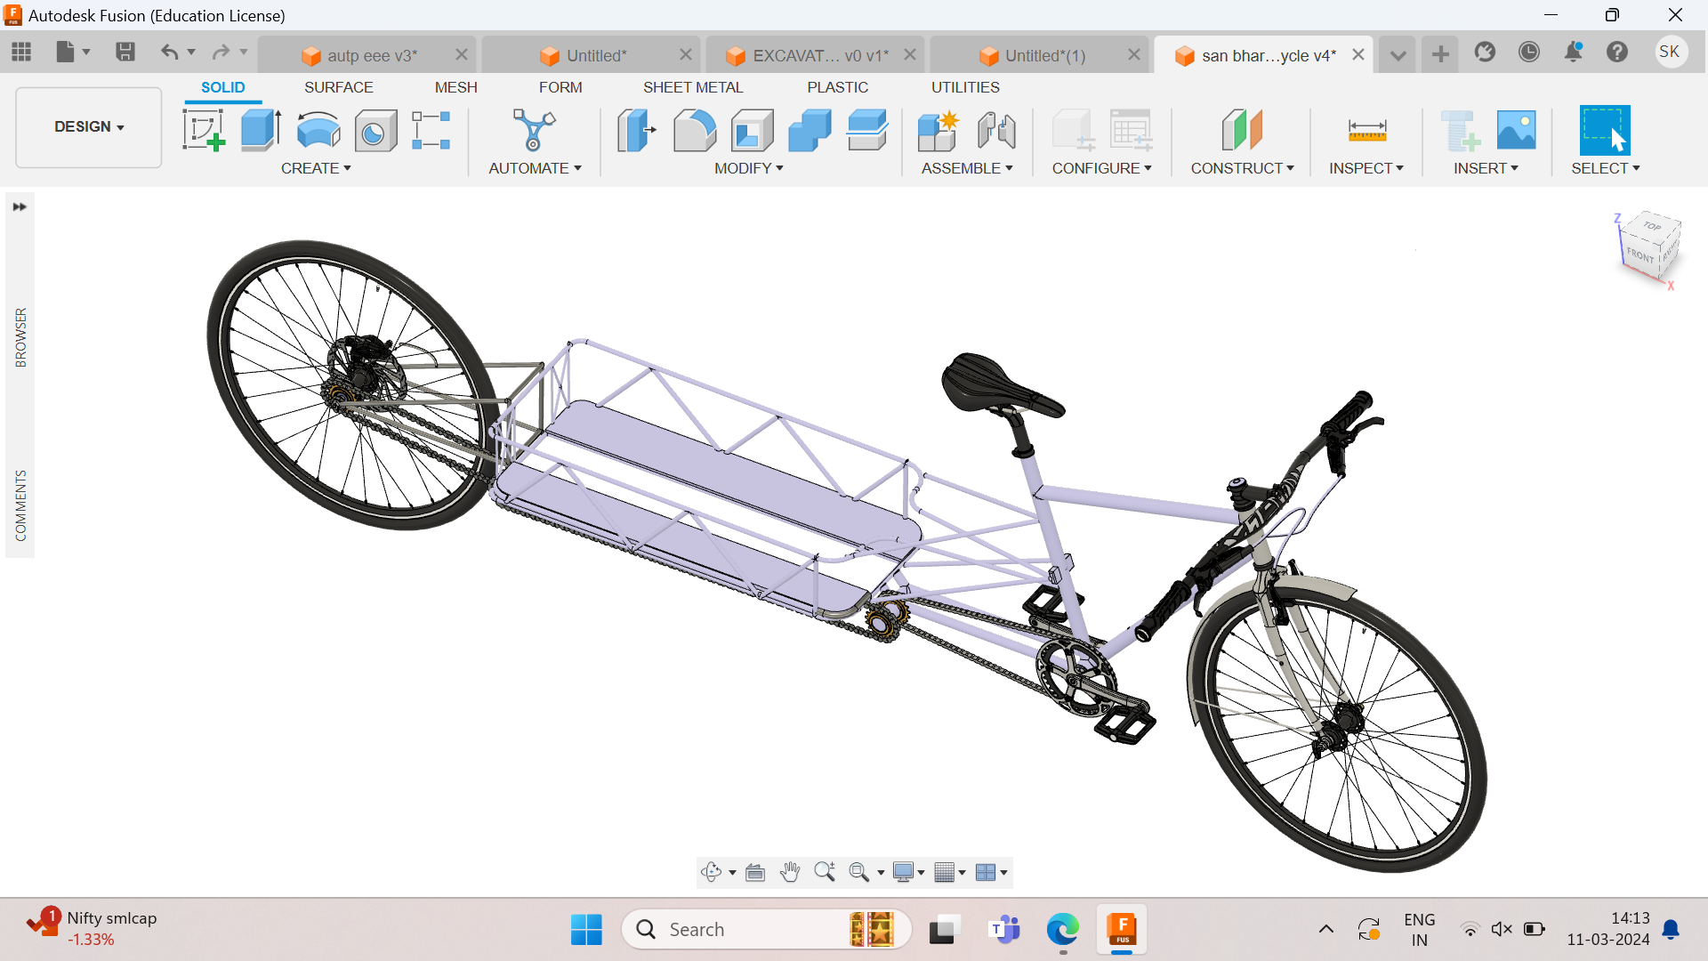Activate the Extrude tool

tap(259, 131)
